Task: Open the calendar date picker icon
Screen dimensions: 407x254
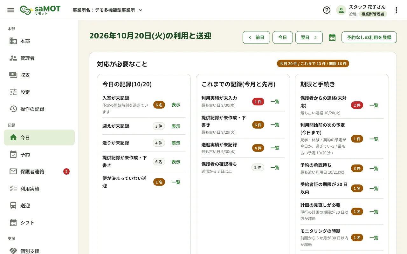Action: point(332,37)
